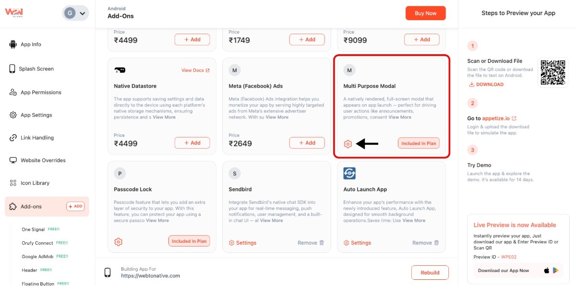Viewport: 576px width, 286px height.
Task: Expand Native Datastore description via View More
Action: click(164, 117)
